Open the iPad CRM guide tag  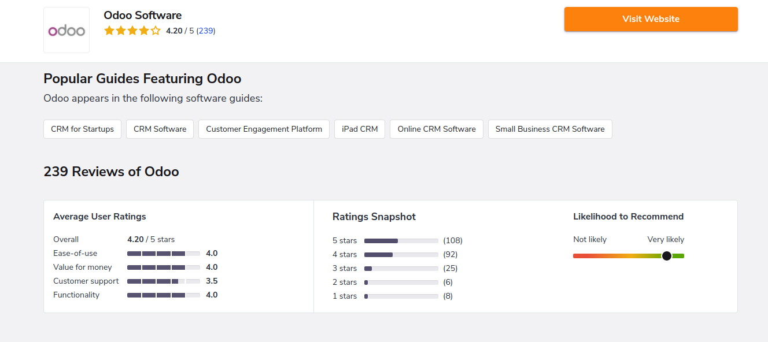(360, 129)
